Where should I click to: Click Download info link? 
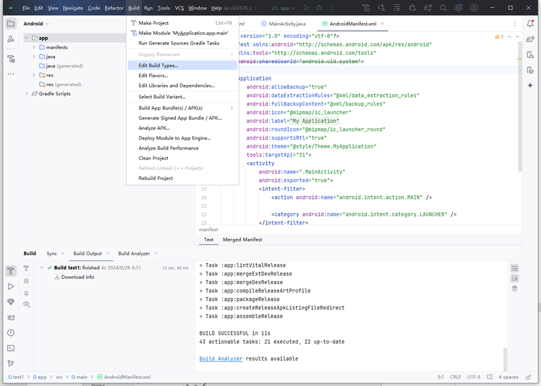(x=78, y=277)
